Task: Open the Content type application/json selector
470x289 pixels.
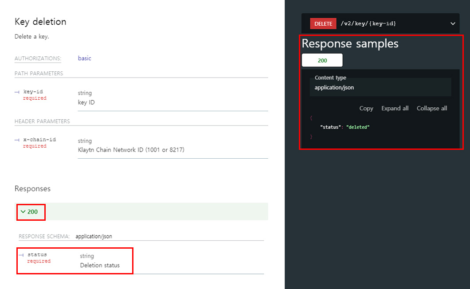Action: pos(380,87)
